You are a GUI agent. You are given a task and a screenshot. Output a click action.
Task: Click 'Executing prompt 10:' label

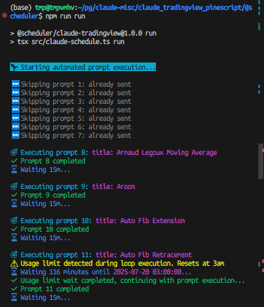click(x=56, y=220)
